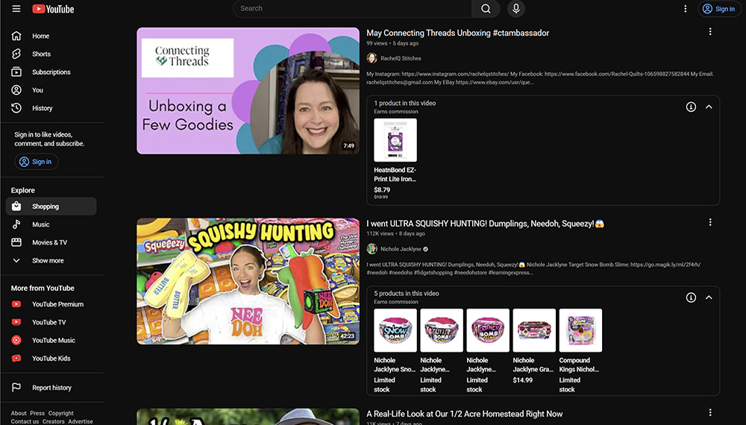746x425 pixels.
Task: Open Shorts from sidebar
Action: click(51, 54)
